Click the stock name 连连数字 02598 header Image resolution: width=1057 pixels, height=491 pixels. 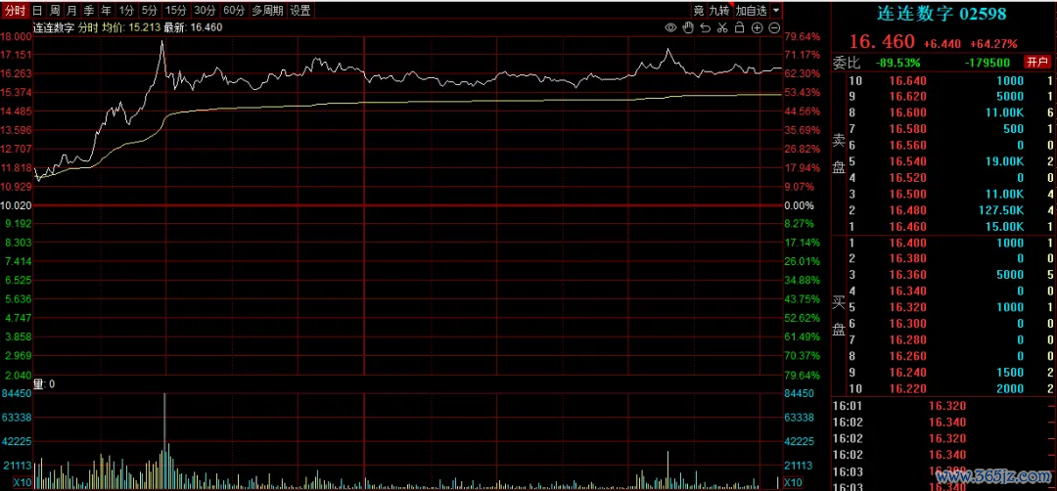point(942,14)
